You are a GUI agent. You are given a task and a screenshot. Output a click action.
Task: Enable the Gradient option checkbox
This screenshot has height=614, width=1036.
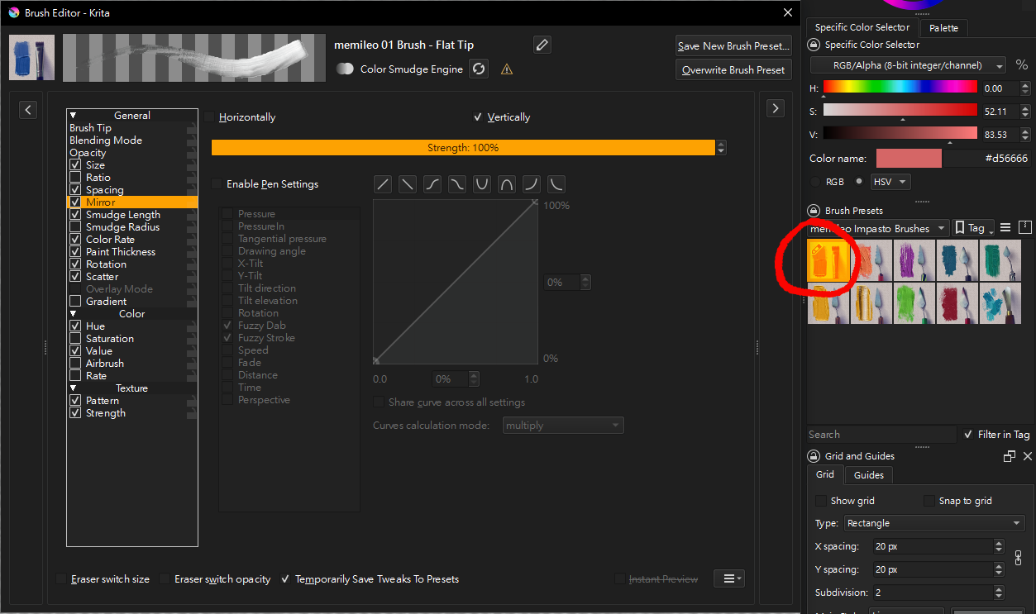tap(75, 302)
